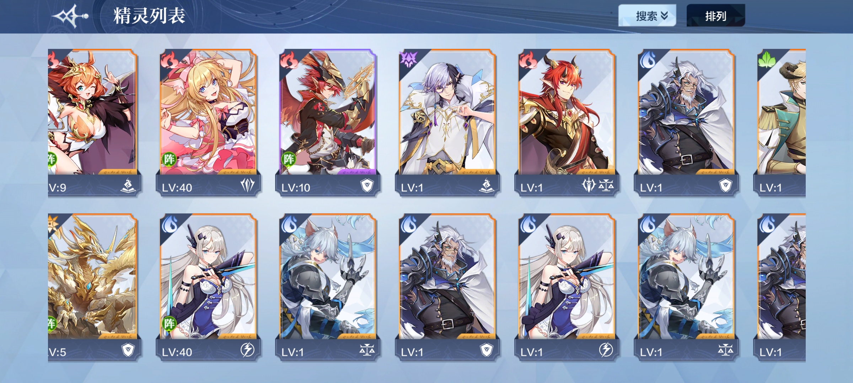
Task: Click the water element icon on top-row bearded knight
Action: coord(647,59)
